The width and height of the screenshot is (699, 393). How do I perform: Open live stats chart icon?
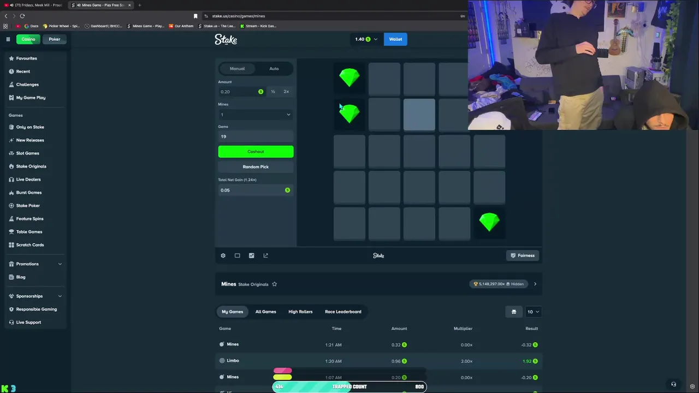tap(251, 255)
